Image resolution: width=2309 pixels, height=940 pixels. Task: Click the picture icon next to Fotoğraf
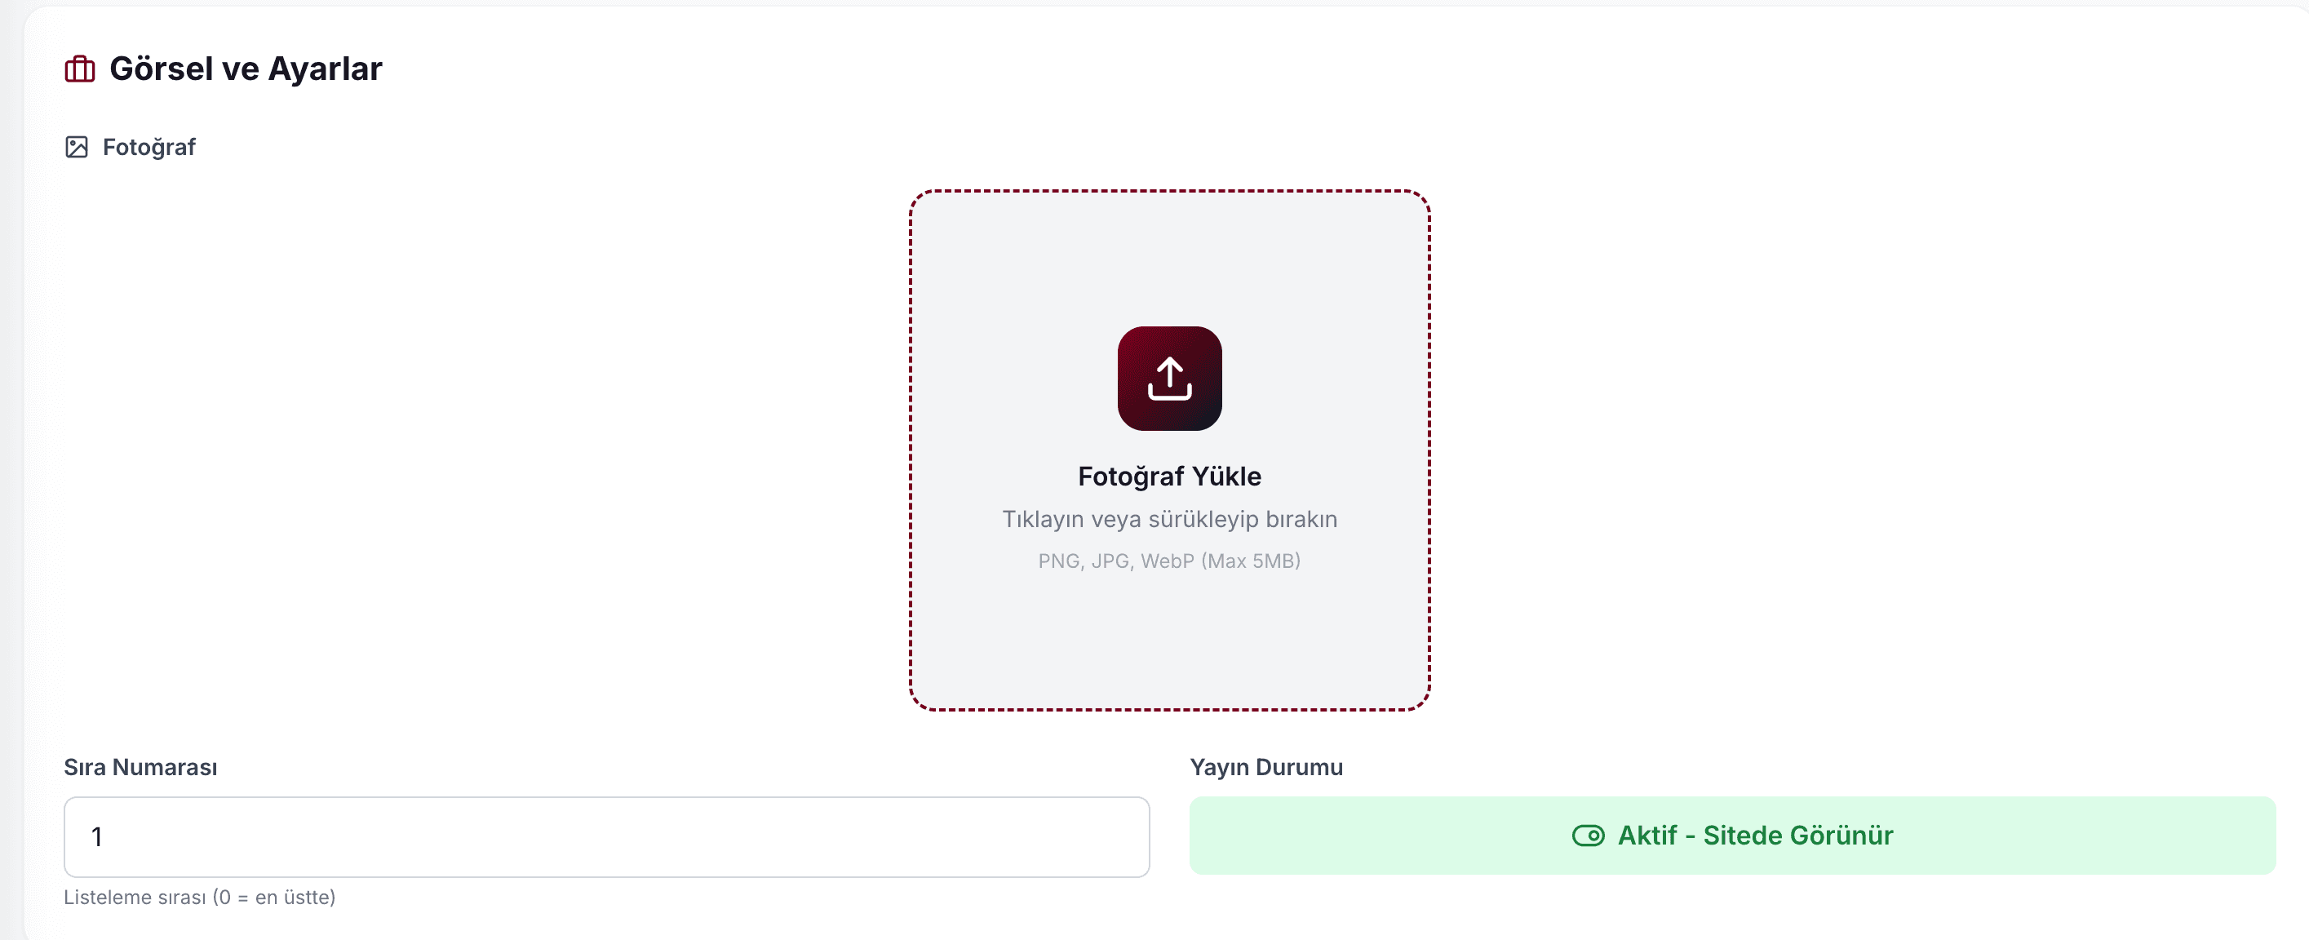click(x=77, y=147)
